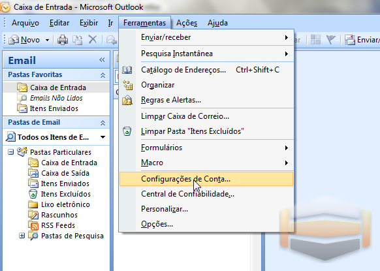Click the Categorize grid toolbar icon
Screen dimensions: 380x271
(x=315, y=39)
